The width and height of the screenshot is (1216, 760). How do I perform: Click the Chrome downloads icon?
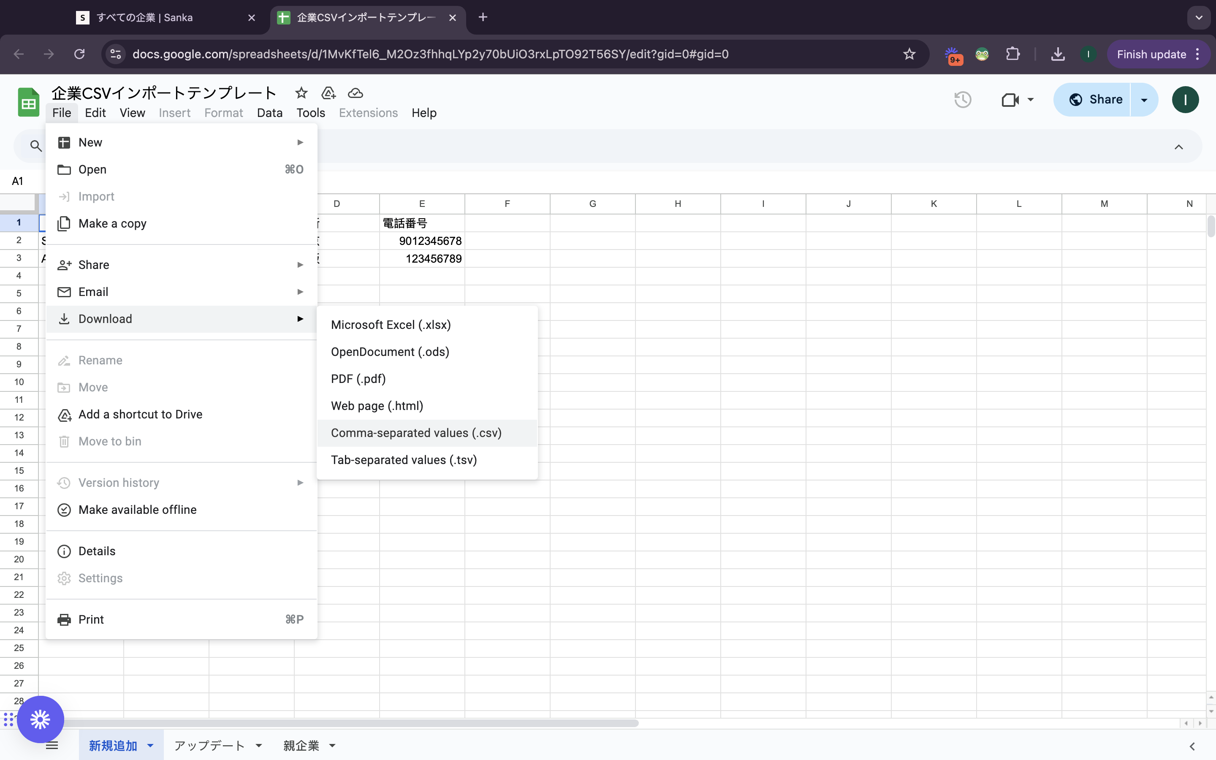pos(1058,54)
